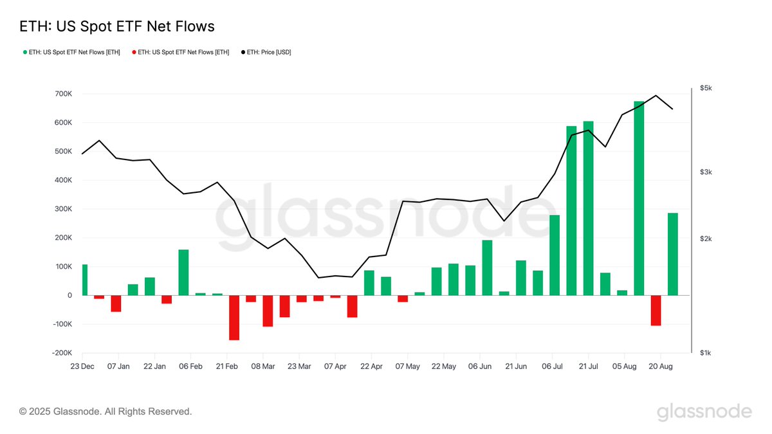Click the last green bar on the right
This screenshot has height=434, width=772.
click(672, 254)
